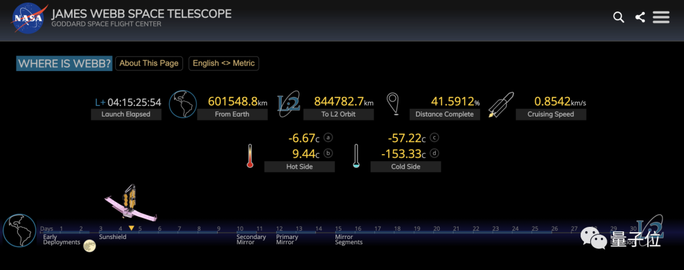
Task: Open the hamburger menu
Action: (x=661, y=17)
